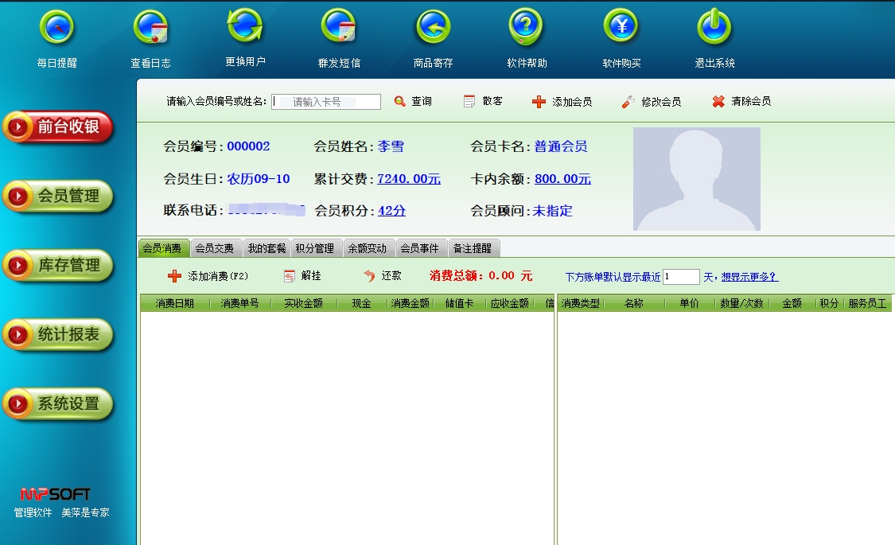The width and height of the screenshot is (895, 545).
Task: Click the 查看日志 view log icon
Action: (x=150, y=29)
